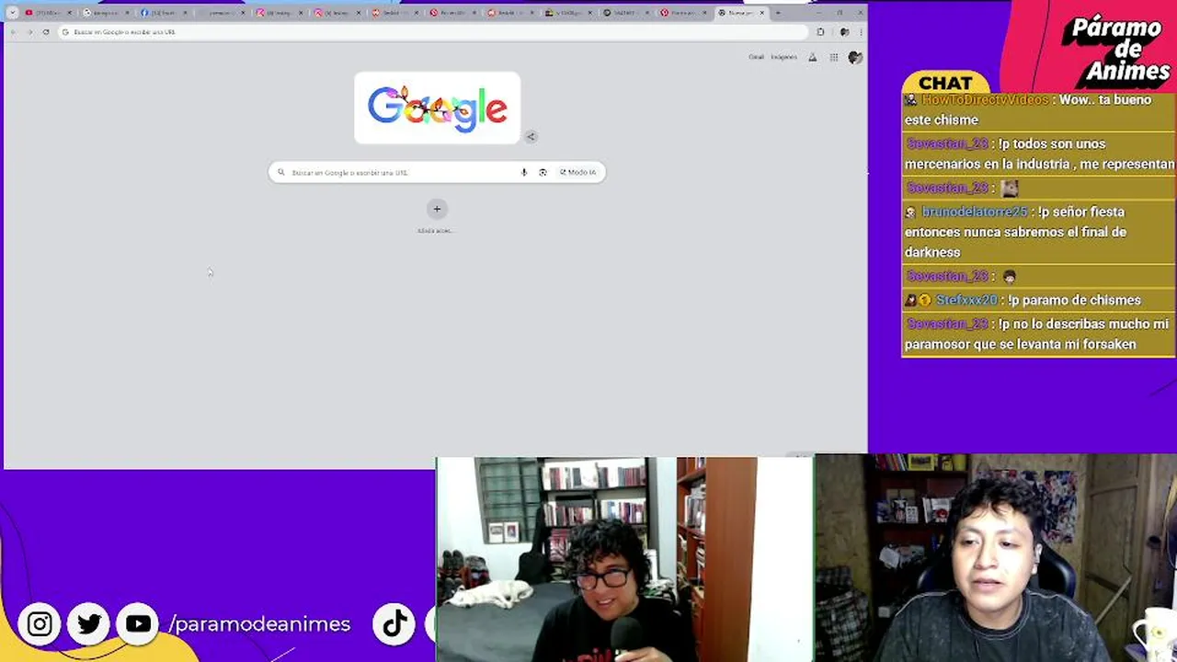The width and height of the screenshot is (1177, 662).
Task: Add a shortcut with the plus circle
Action: 437,209
